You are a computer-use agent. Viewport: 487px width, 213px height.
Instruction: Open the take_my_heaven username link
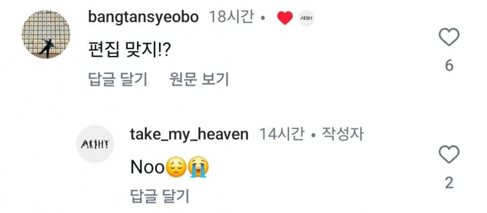[189, 135]
